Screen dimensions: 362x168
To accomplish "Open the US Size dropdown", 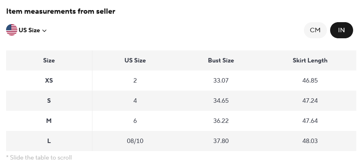I will click(x=29, y=30).
